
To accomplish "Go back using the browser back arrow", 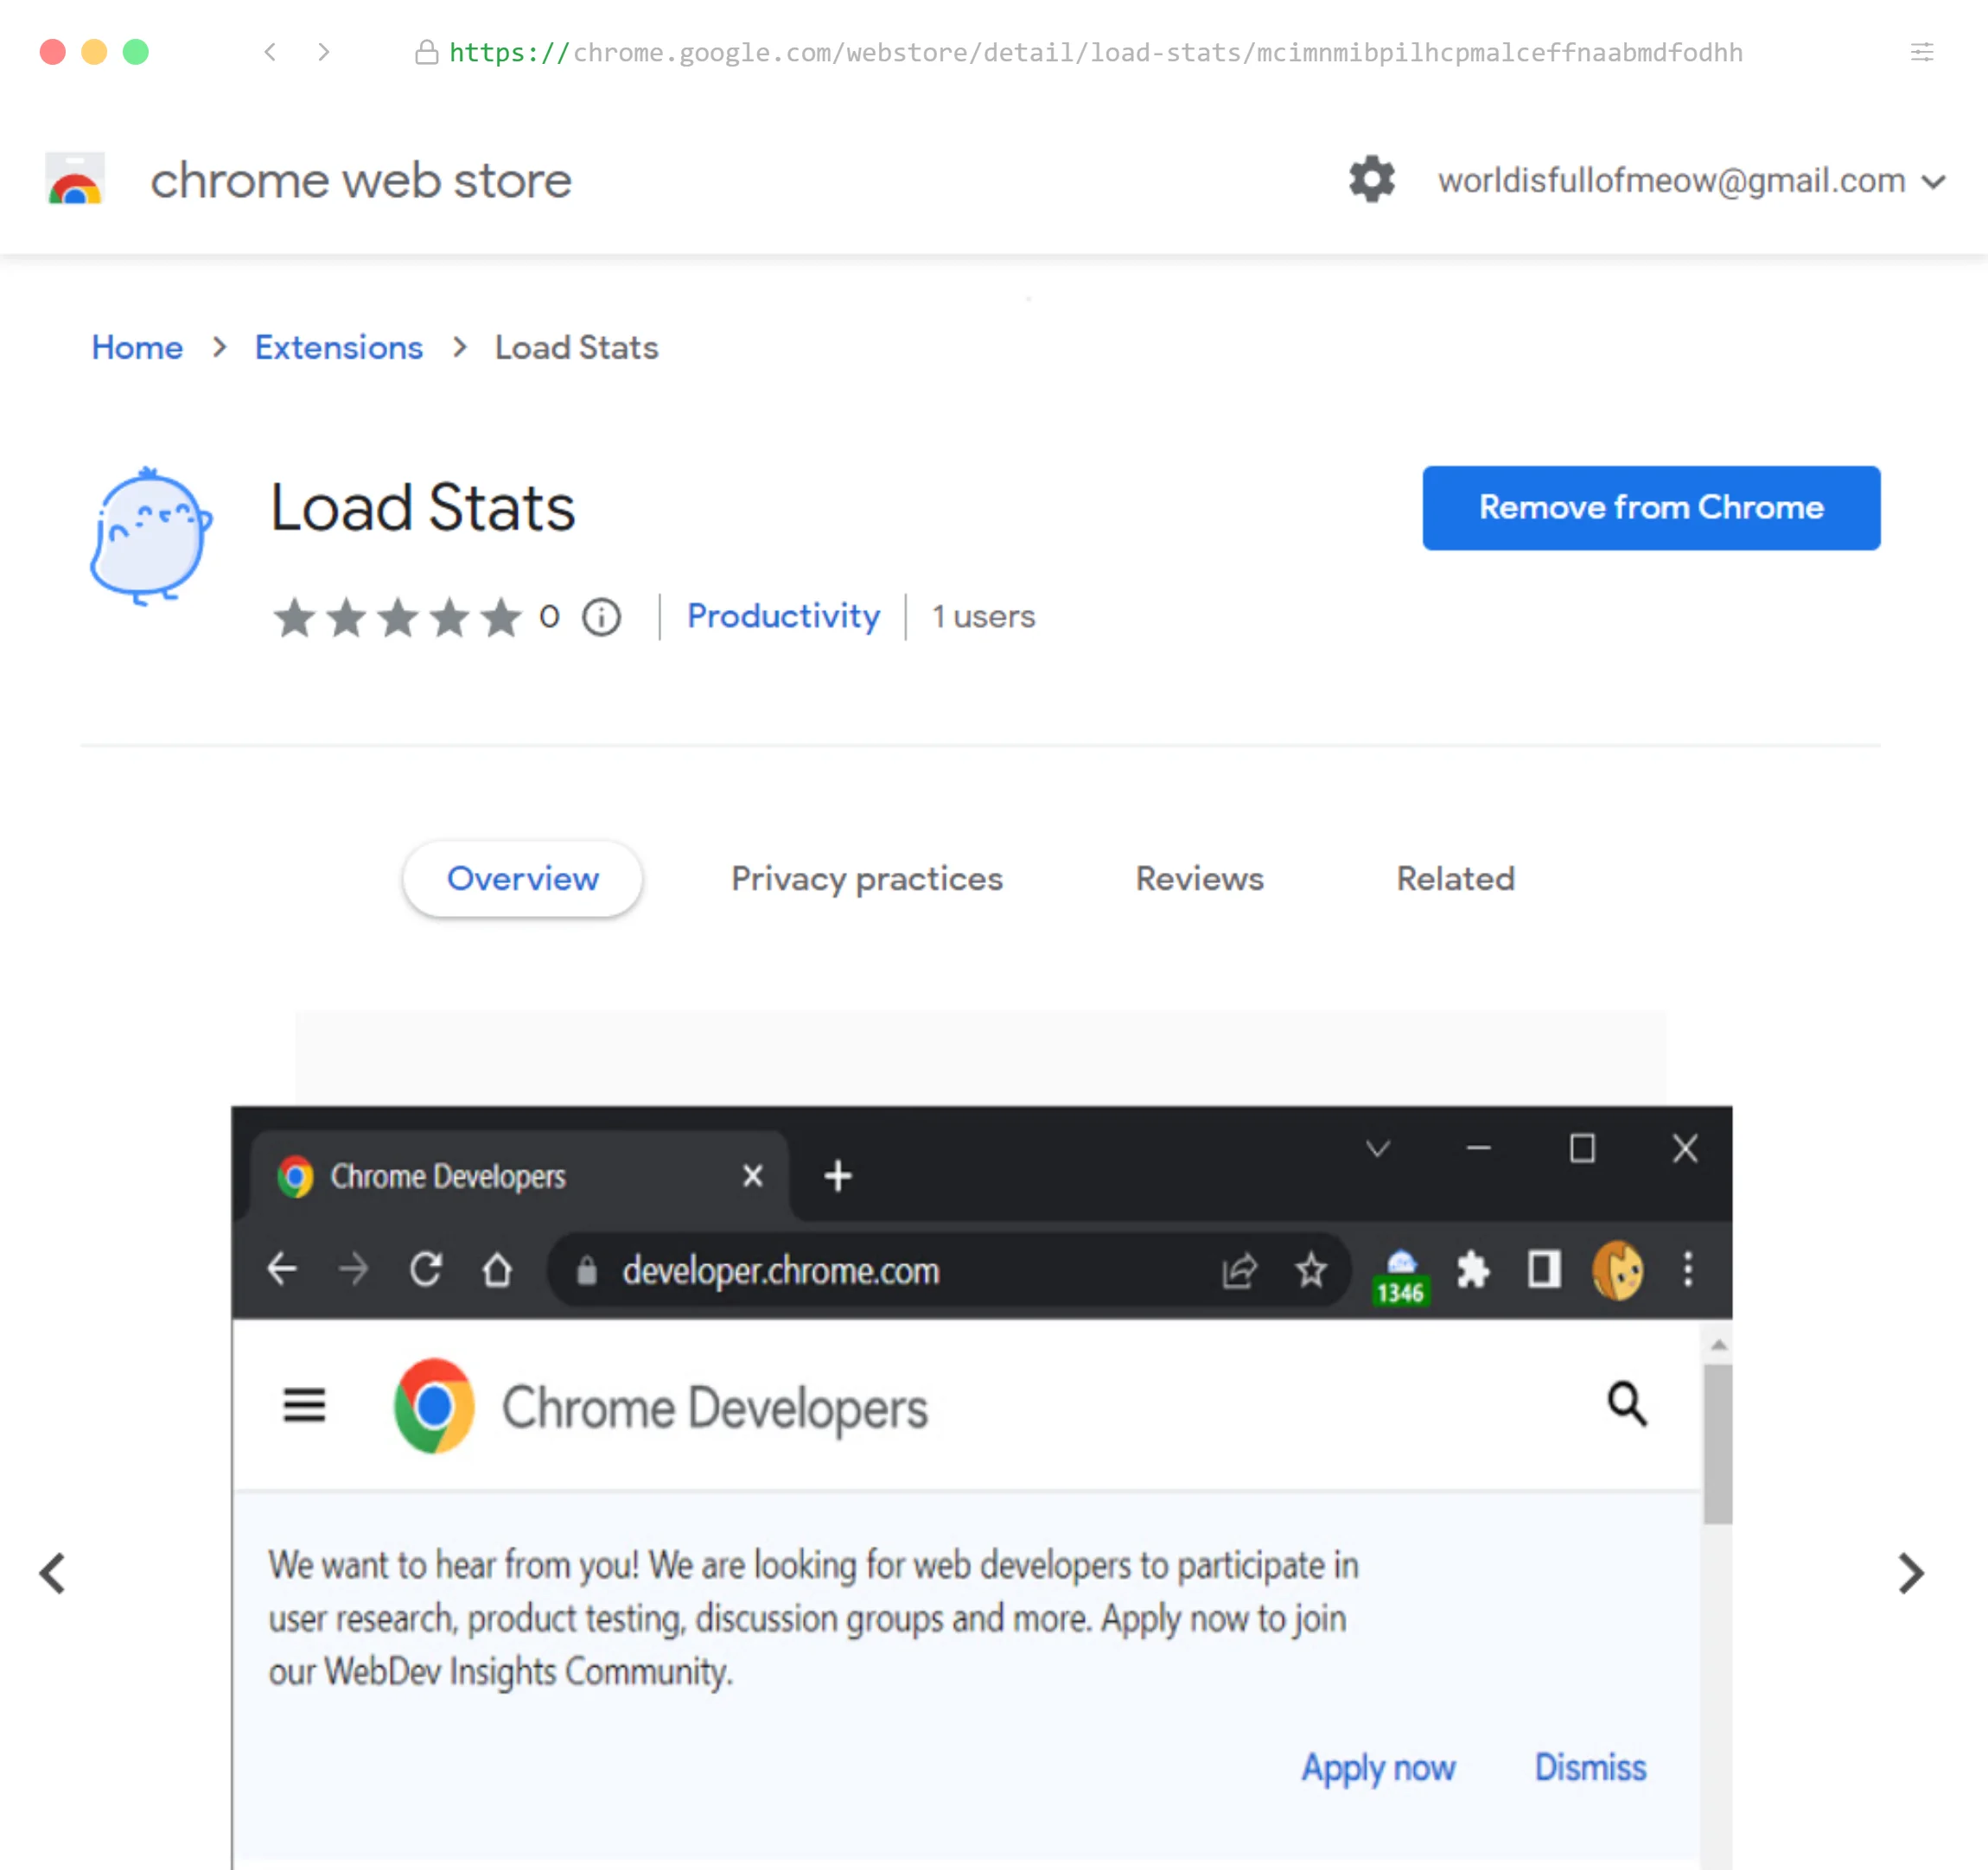I will pos(270,52).
